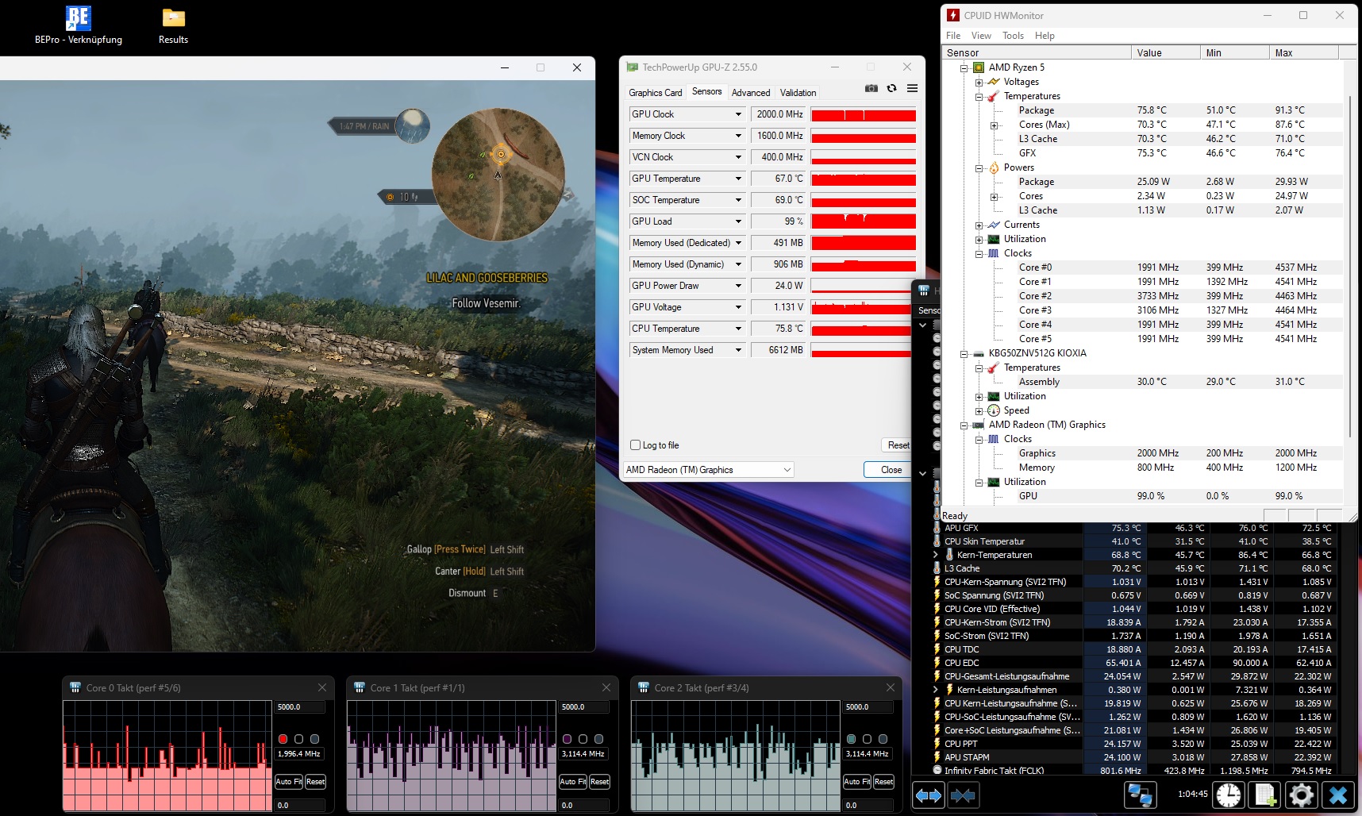Click the L3 Cache thermometer icon in HWiNFO
The image size is (1362, 816).
[937, 568]
